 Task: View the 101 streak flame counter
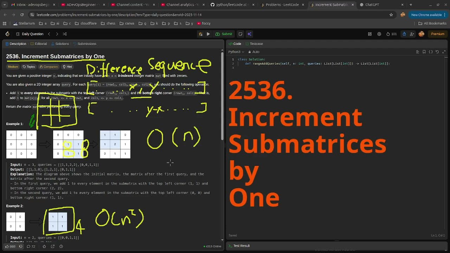391,34
